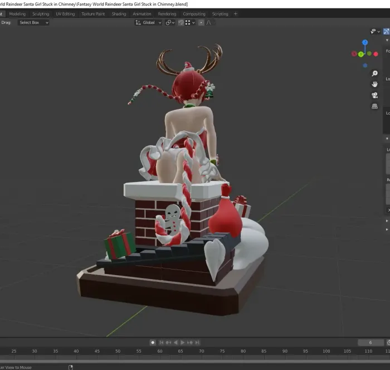This screenshot has width=390, height=370.
Task: Click the current frame number field
Action: point(371,342)
